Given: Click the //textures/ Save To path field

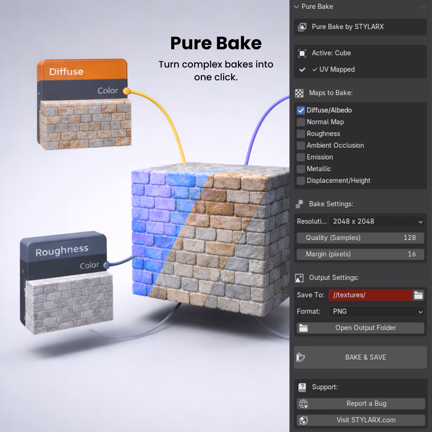Looking at the screenshot, I should pos(370,295).
